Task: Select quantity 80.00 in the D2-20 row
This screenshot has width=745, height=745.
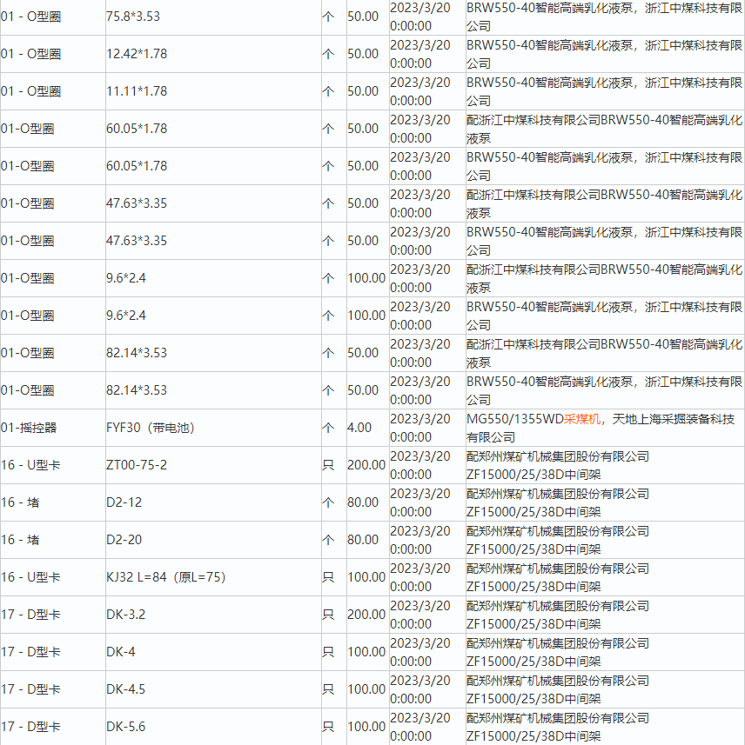Action: point(367,540)
